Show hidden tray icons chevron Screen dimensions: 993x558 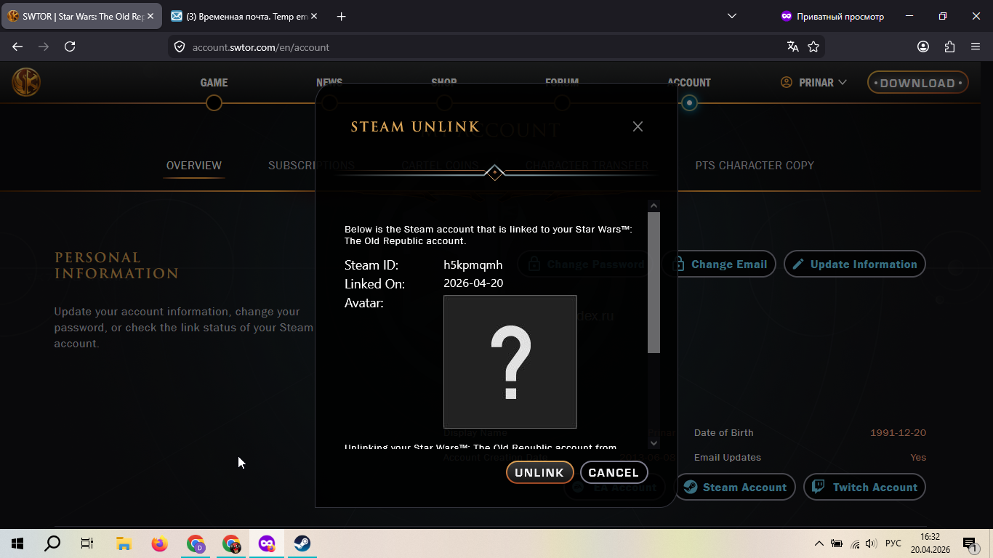point(819,543)
